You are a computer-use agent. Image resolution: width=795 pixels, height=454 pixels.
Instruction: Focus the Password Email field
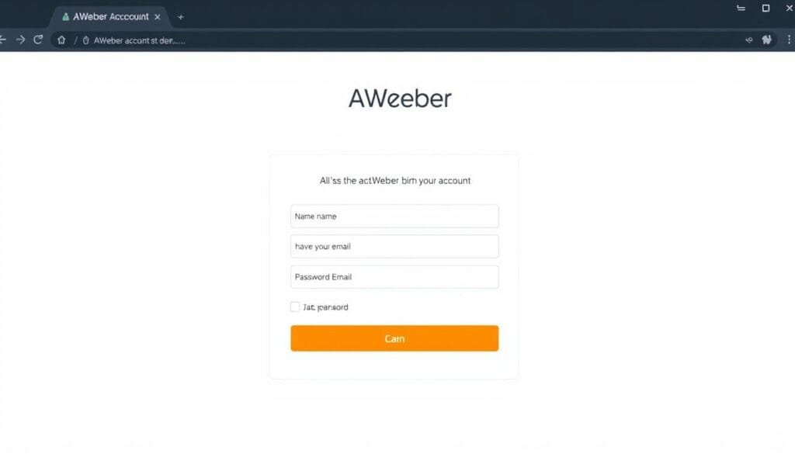click(394, 276)
